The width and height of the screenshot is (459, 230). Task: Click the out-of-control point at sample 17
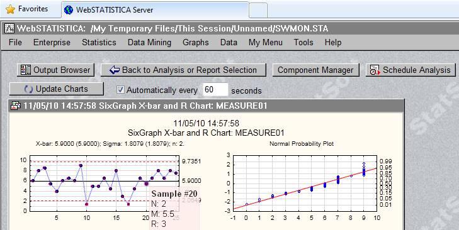pos(128,204)
